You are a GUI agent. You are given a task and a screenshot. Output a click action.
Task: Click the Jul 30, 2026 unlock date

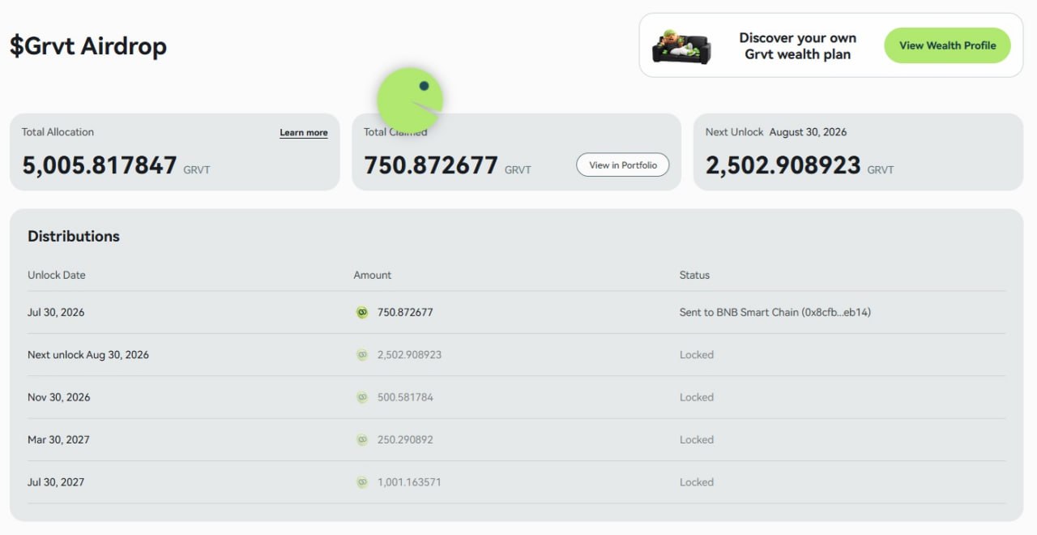pyautogui.click(x=56, y=312)
